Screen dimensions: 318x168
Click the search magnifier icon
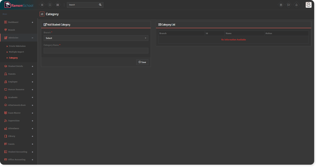pyautogui.click(x=100, y=5)
